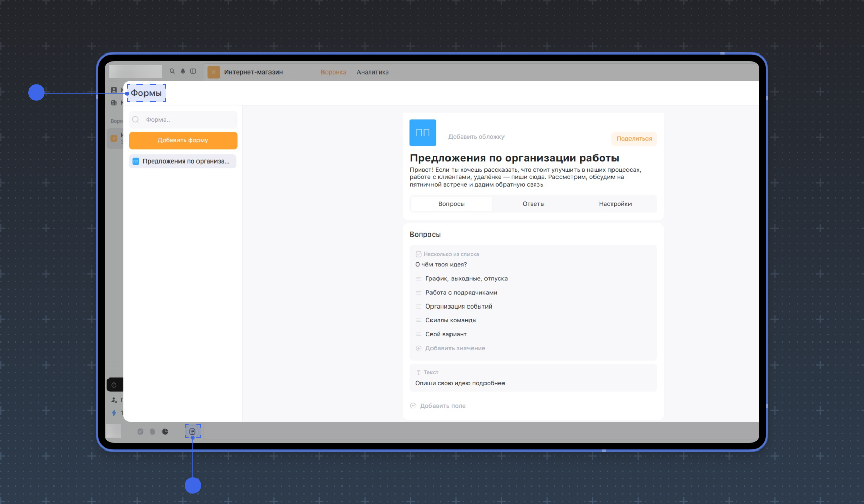Click the checkmark tasks icon in bottom bar

pos(140,431)
